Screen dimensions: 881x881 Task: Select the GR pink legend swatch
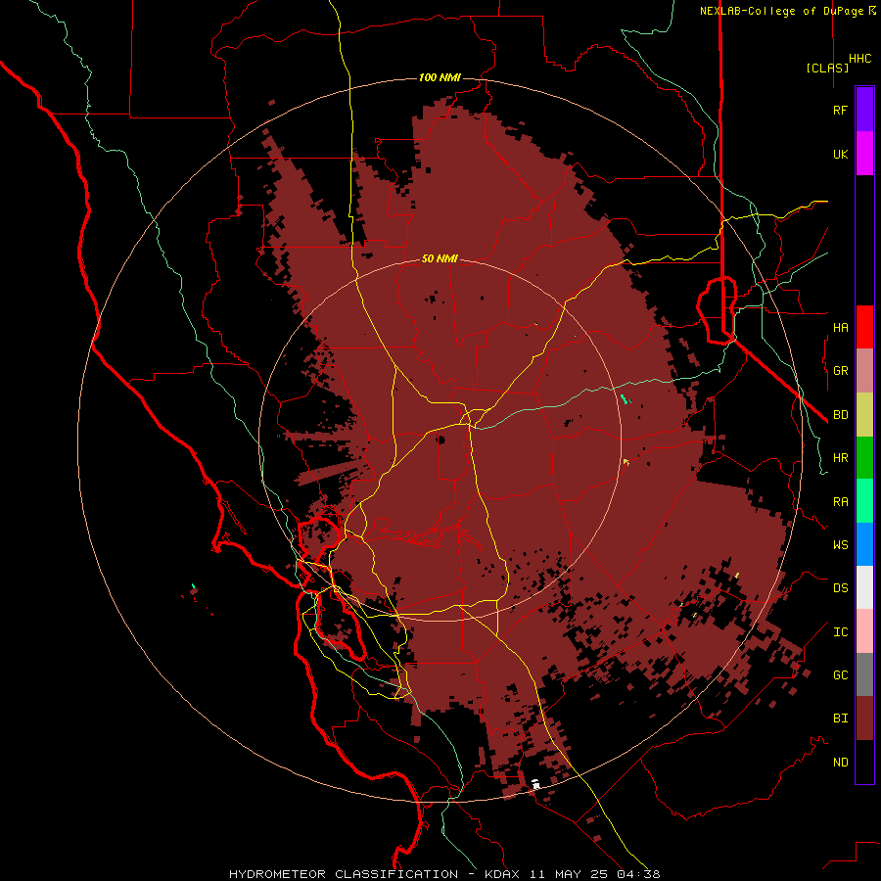point(864,371)
